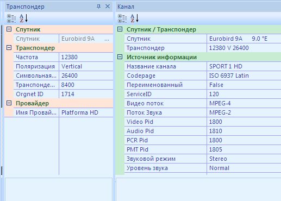Viewport: 281px width, 201px height.
Task: Collapse the Транспондер category
Action: point(9,48)
